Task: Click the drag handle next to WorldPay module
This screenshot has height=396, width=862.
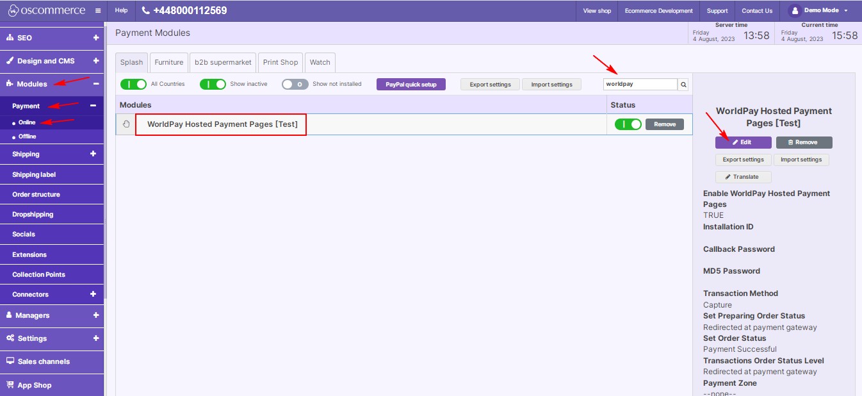Action: (126, 124)
